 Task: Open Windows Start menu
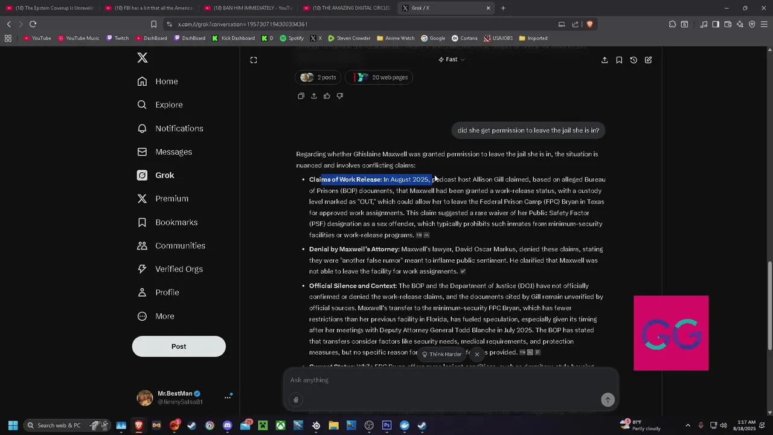(x=13, y=425)
